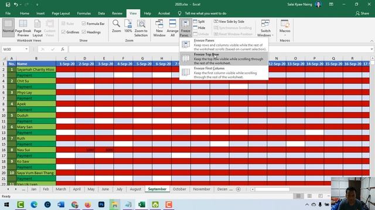Screen dimensions: 375x210
Task: Click the Select All corner button
Action: [4, 58]
